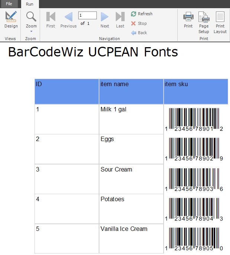The height and width of the screenshot is (255, 230).
Task: Go to Next page
Action: pos(105,20)
